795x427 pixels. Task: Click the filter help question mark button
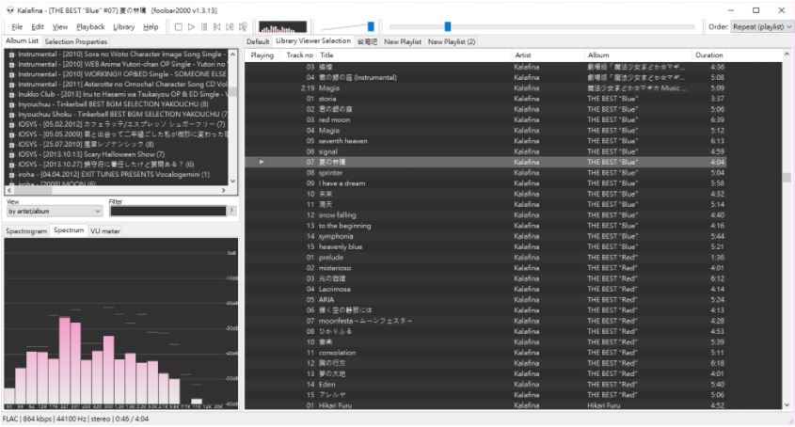[x=231, y=211]
